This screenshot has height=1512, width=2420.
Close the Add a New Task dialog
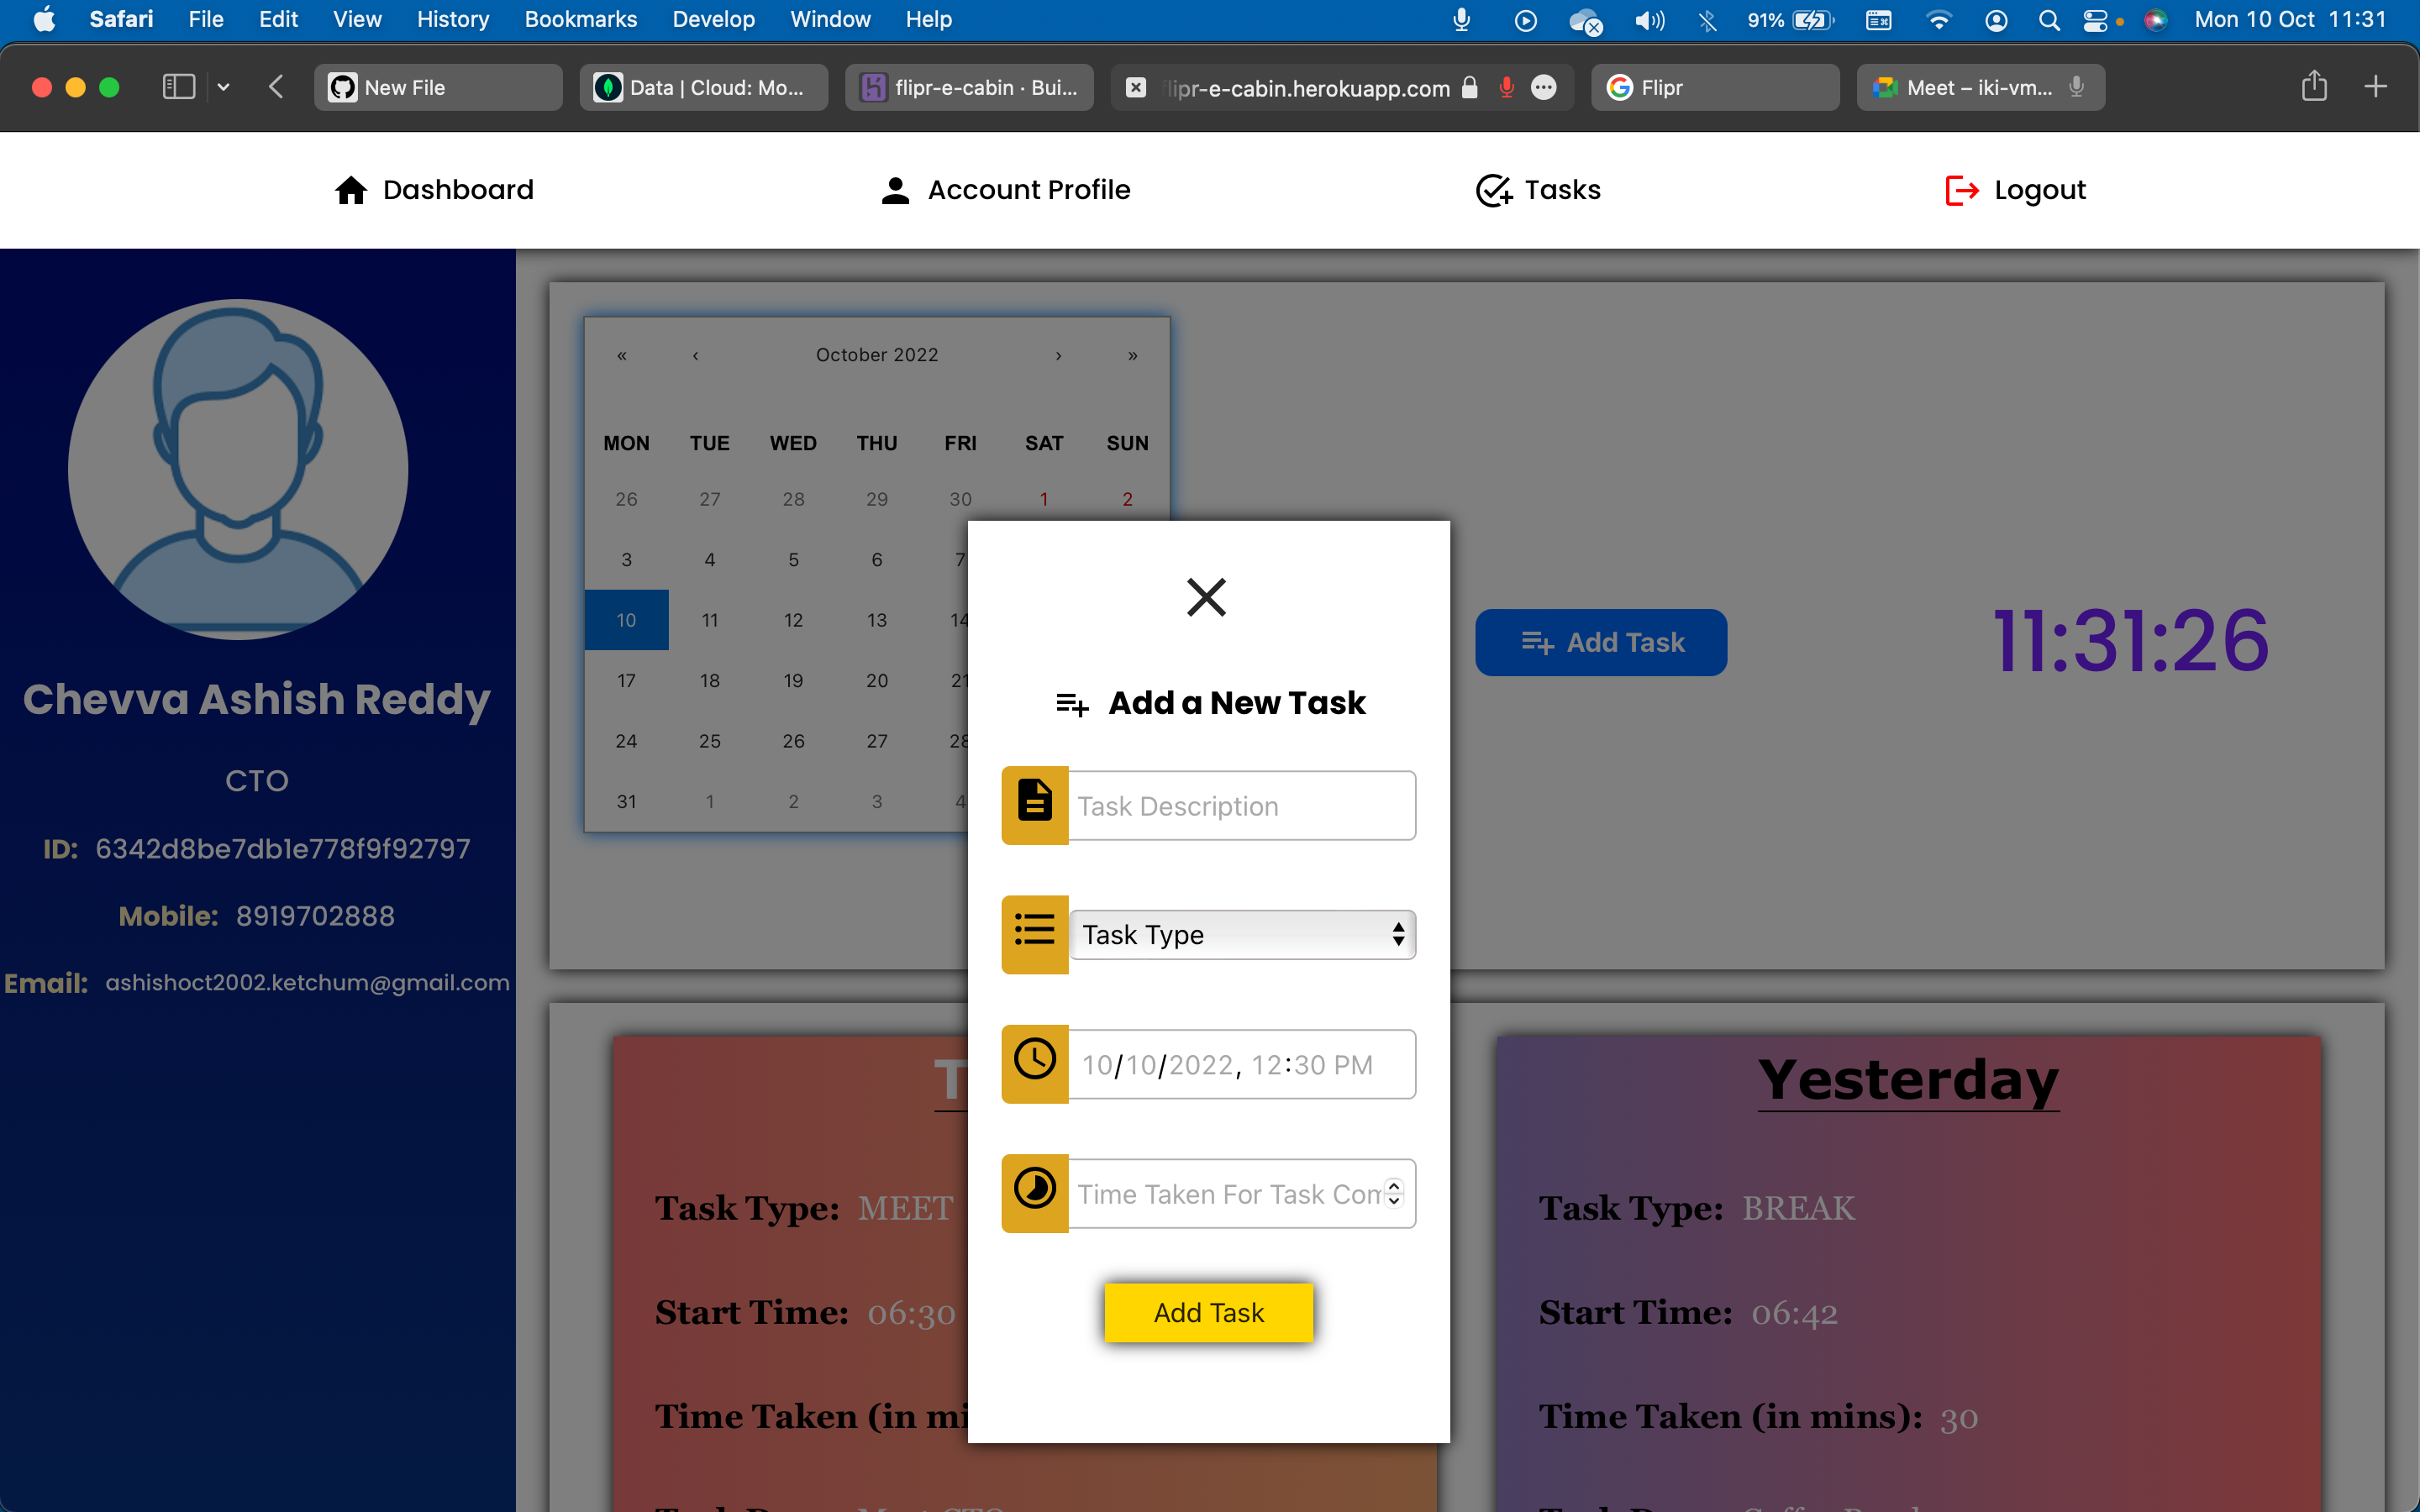tap(1206, 597)
